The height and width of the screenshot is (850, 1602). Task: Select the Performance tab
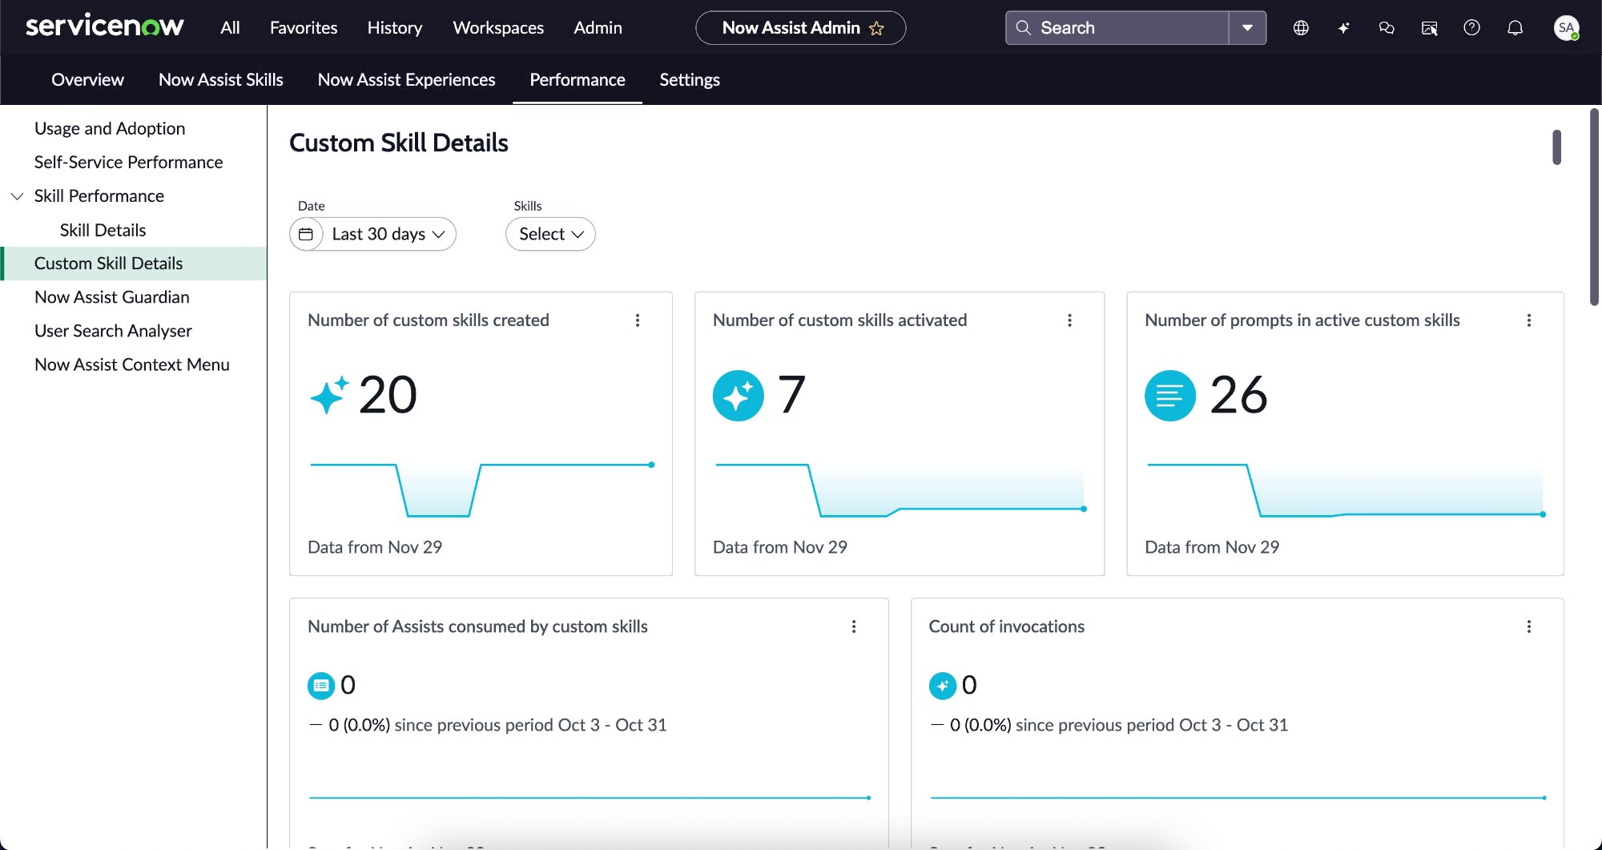(578, 80)
